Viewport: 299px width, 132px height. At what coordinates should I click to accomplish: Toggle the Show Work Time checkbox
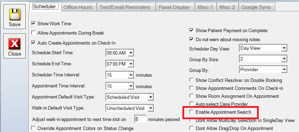click(x=34, y=23)
